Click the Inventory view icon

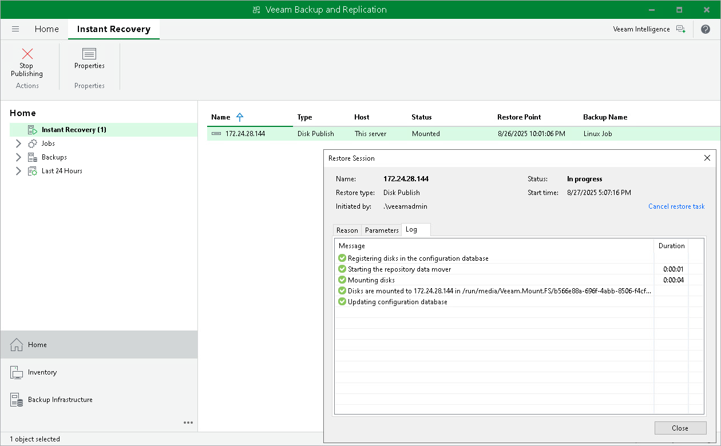[x=17, y=372]
